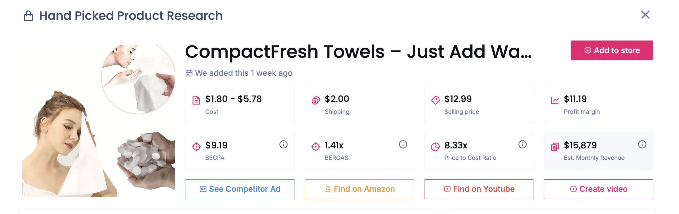
Task: Click the calendar icon beside added date
Action: pos(189,73)
